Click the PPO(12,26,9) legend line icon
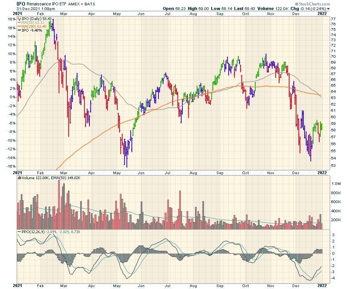Screen dimensions: 347x289 click(19, 231)
